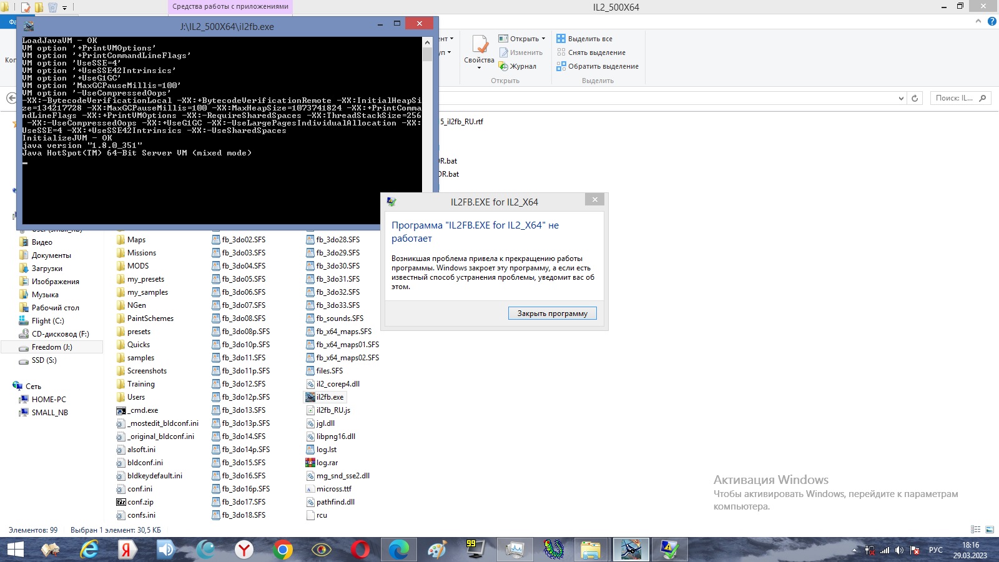Switch to IL-2 airplane taskbar button

[630, 550]
